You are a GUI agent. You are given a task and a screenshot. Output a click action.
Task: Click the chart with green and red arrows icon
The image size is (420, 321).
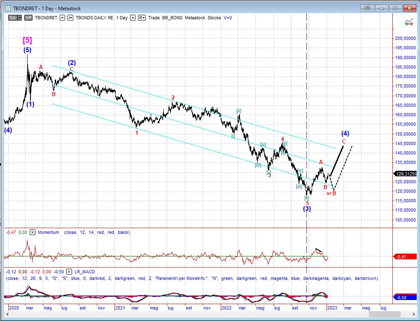409,23
